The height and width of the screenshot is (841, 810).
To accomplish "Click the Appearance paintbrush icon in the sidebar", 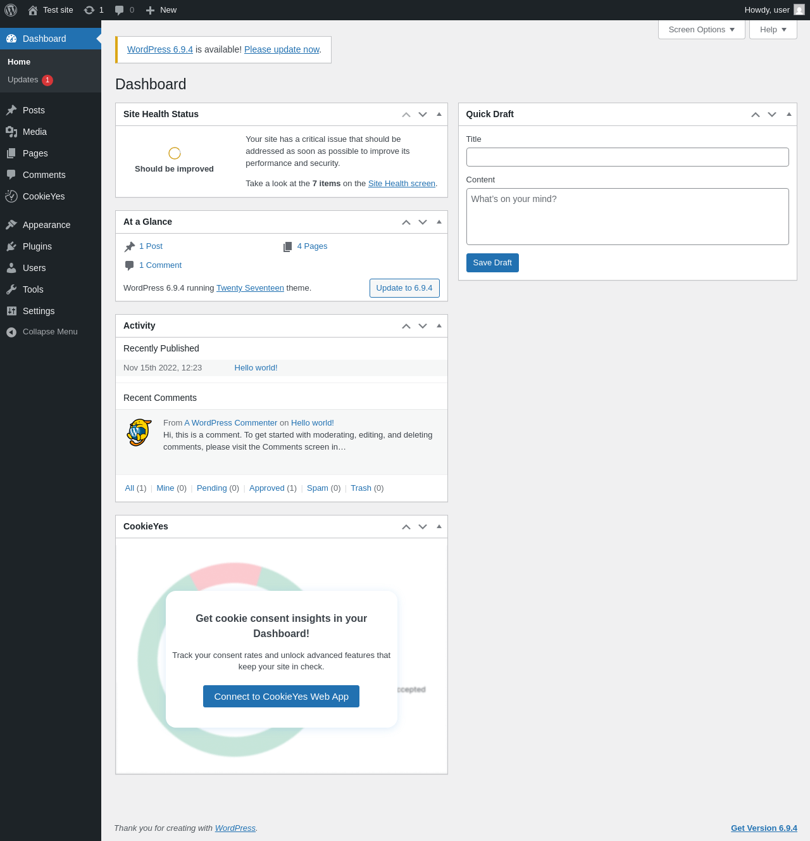I will point(11,225).
